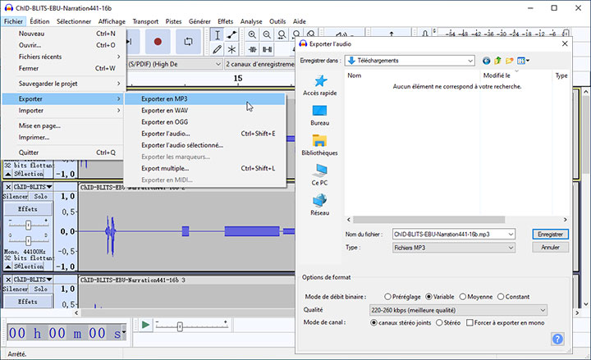Choose Exporter en WAV menu entry

pyautogui.click(x=164, y=110)
